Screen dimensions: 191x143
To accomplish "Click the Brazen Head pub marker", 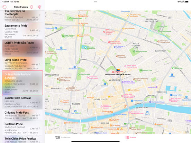I will pos(65,123).
